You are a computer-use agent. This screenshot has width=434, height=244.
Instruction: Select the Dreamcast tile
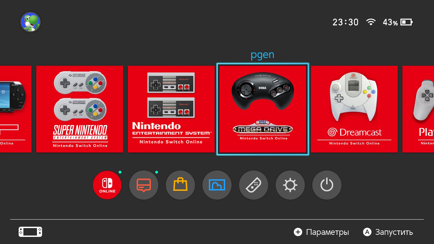(354, 109)
